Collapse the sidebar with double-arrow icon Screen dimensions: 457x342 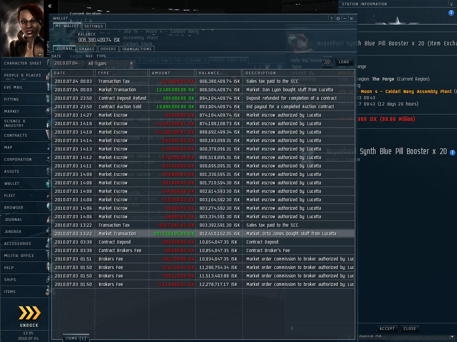50,6
